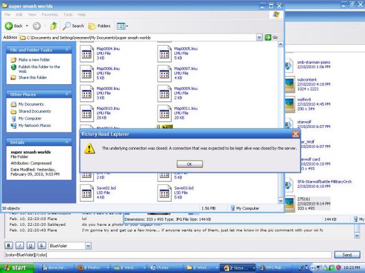Click the Send button in chat
Screen dimensions: 365x273
(347, 255)
